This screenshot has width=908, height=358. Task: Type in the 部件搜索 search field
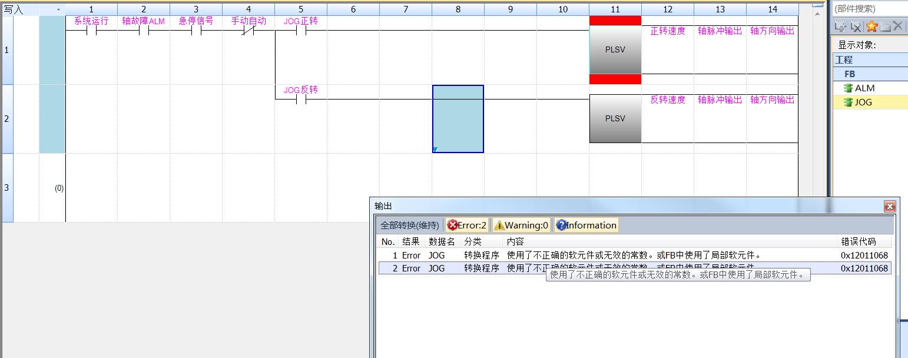point(869,9)
